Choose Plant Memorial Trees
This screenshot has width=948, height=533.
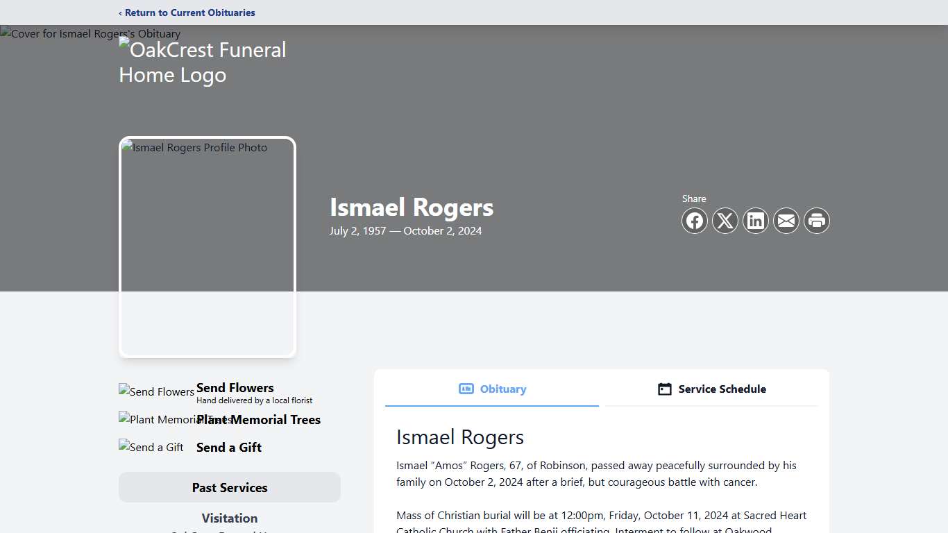258,420
